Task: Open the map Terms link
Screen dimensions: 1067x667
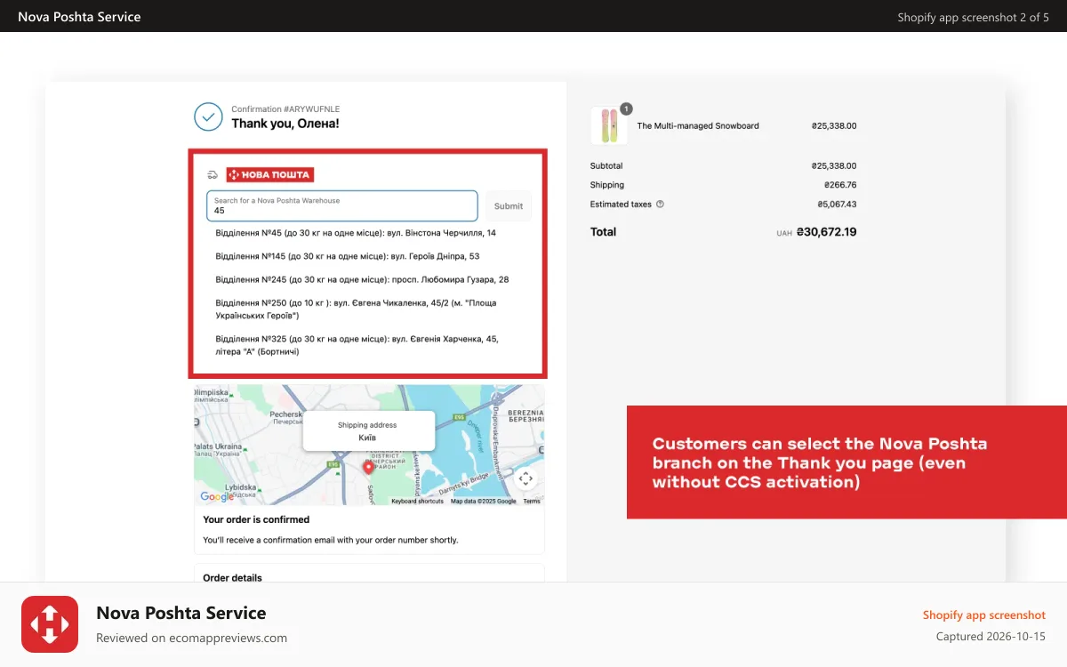Action: 532,502
